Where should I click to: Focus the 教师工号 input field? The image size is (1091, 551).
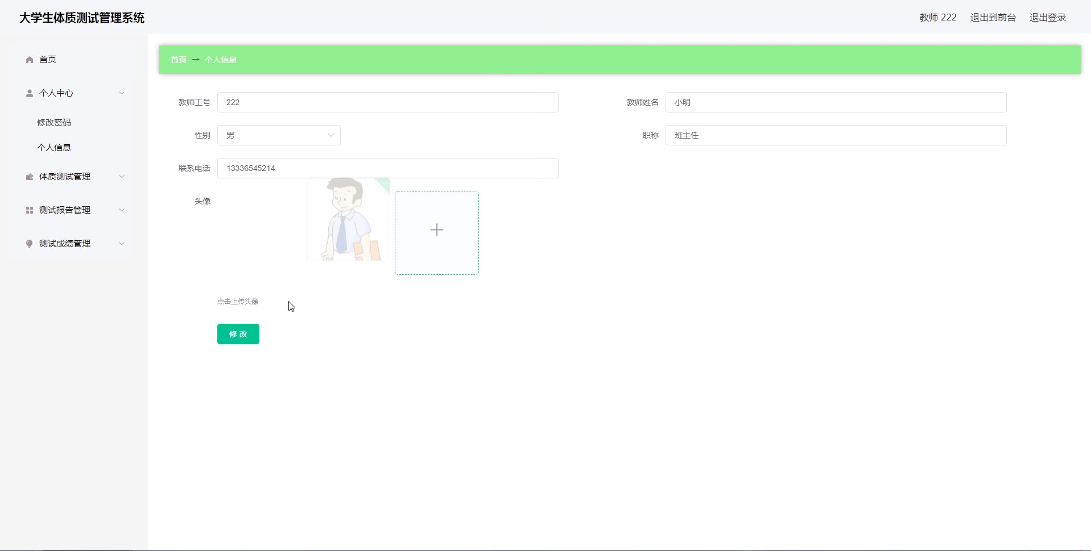point(388,102)
